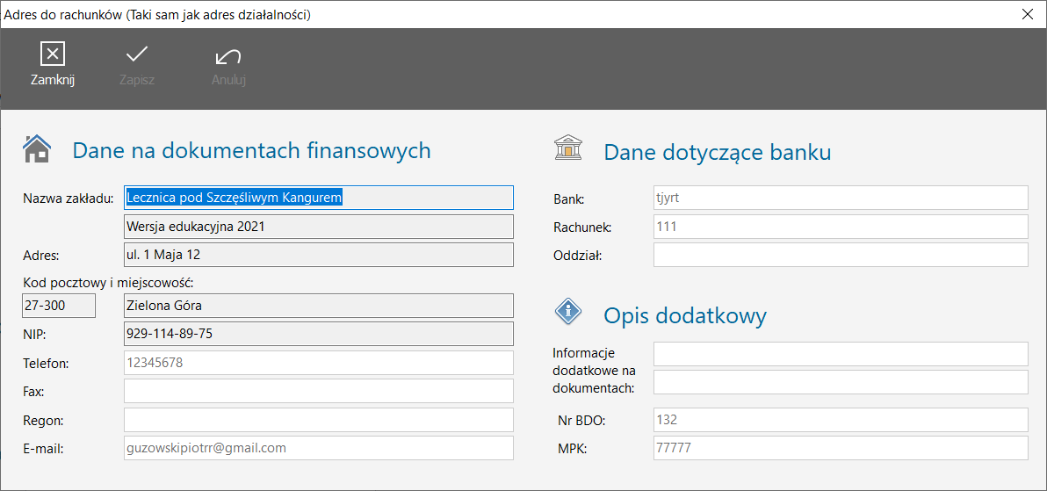
Task: Click the E-mail field with gmail address
Action: click(x=319, y=448)
